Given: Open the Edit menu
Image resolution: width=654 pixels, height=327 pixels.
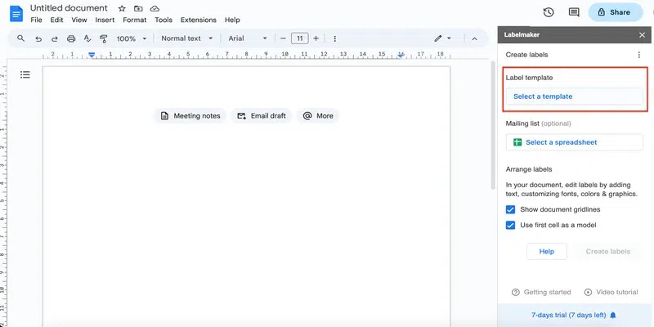Looking at the screenshot, I should click(x=56, y=20).
